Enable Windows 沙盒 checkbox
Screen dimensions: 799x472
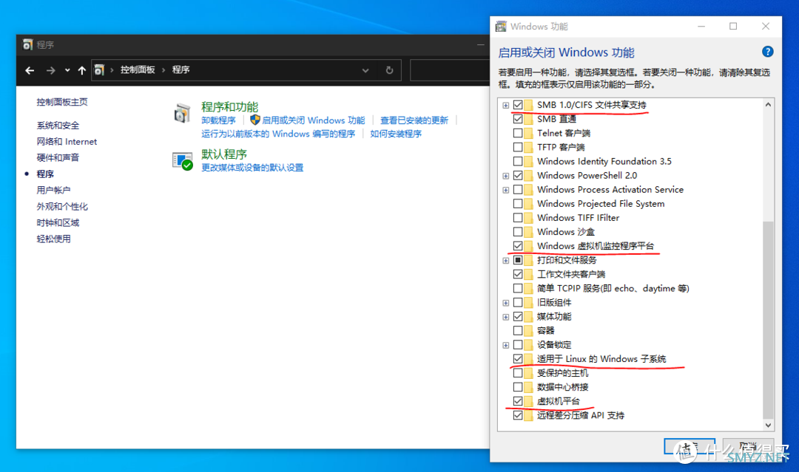518,232
